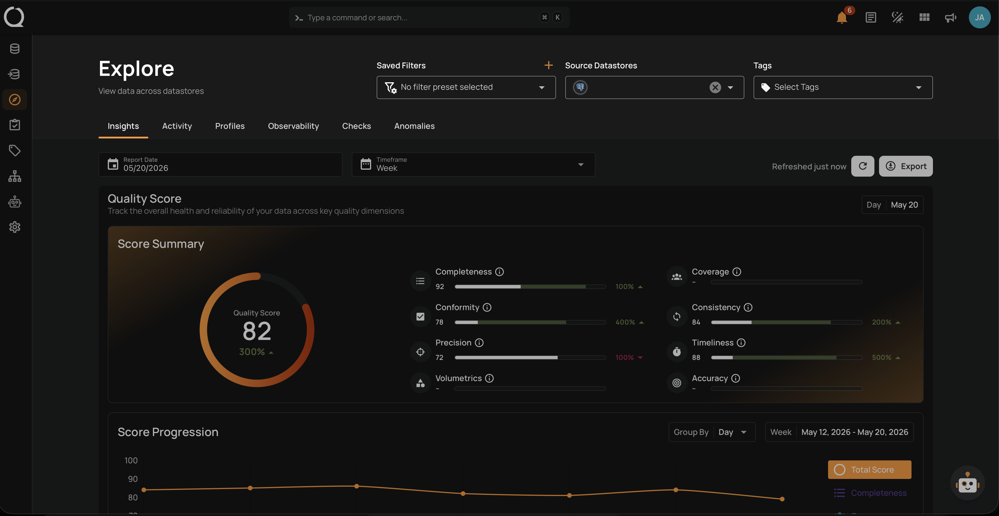Toggle the Completeness legend series
This screenshot has width=999, height=516.
(870, 493)
